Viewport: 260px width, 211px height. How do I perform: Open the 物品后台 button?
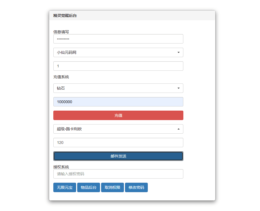(89, 187)
